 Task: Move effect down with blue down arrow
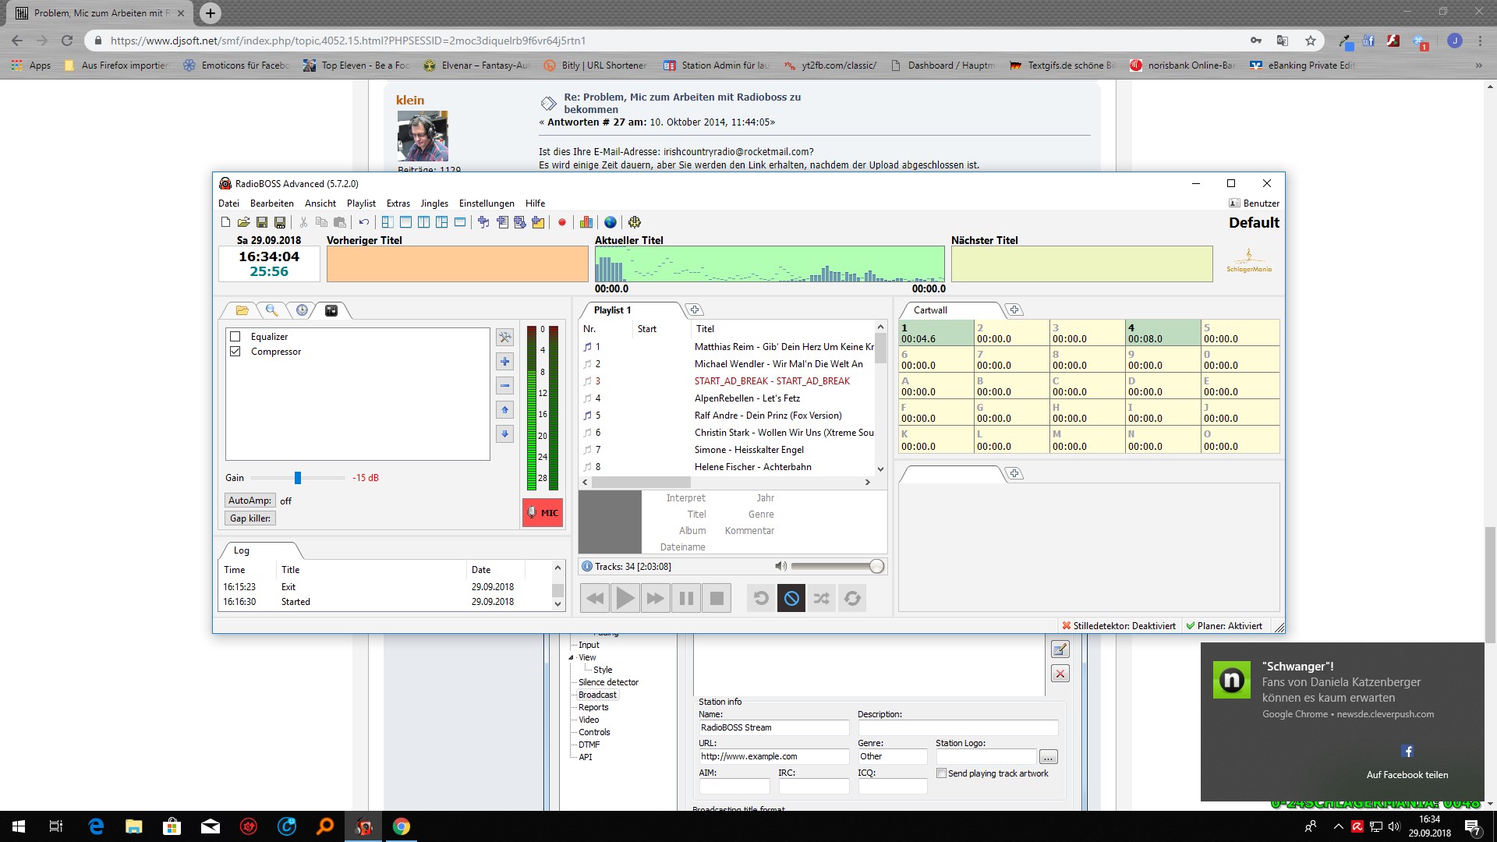pyautogui.click(x=505, y=434)
